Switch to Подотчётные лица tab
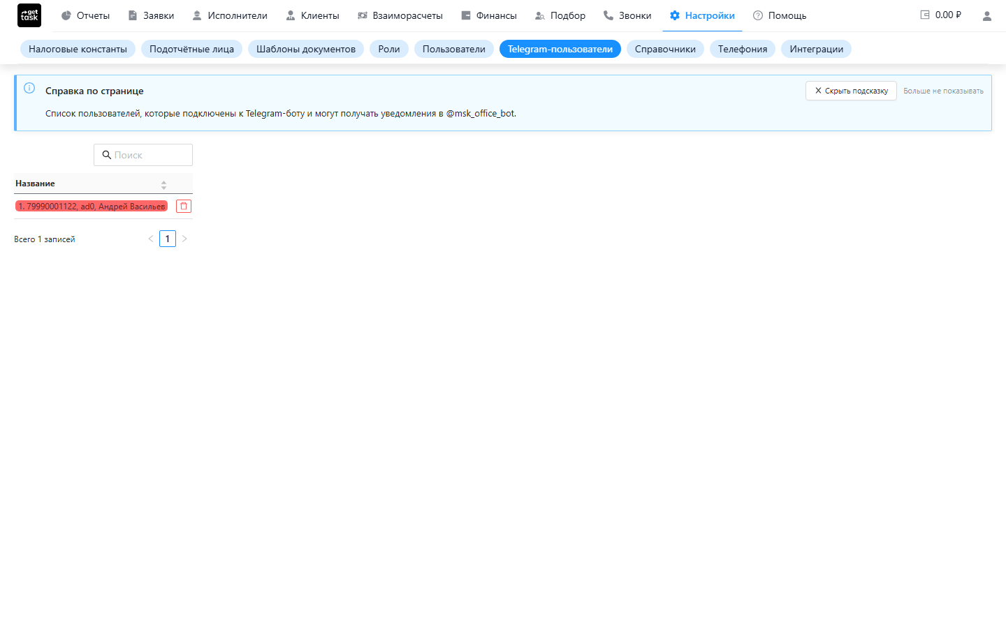This screenshot has width=1006, height=628. click(191, 49)
